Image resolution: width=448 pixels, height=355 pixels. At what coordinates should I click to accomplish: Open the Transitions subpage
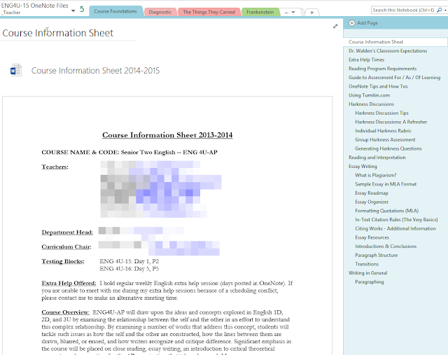pyautogui.click(x=367, y=263)
